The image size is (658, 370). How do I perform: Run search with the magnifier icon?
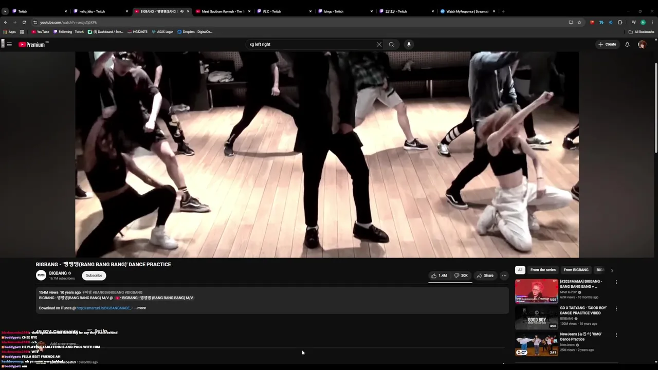(391, 44)
